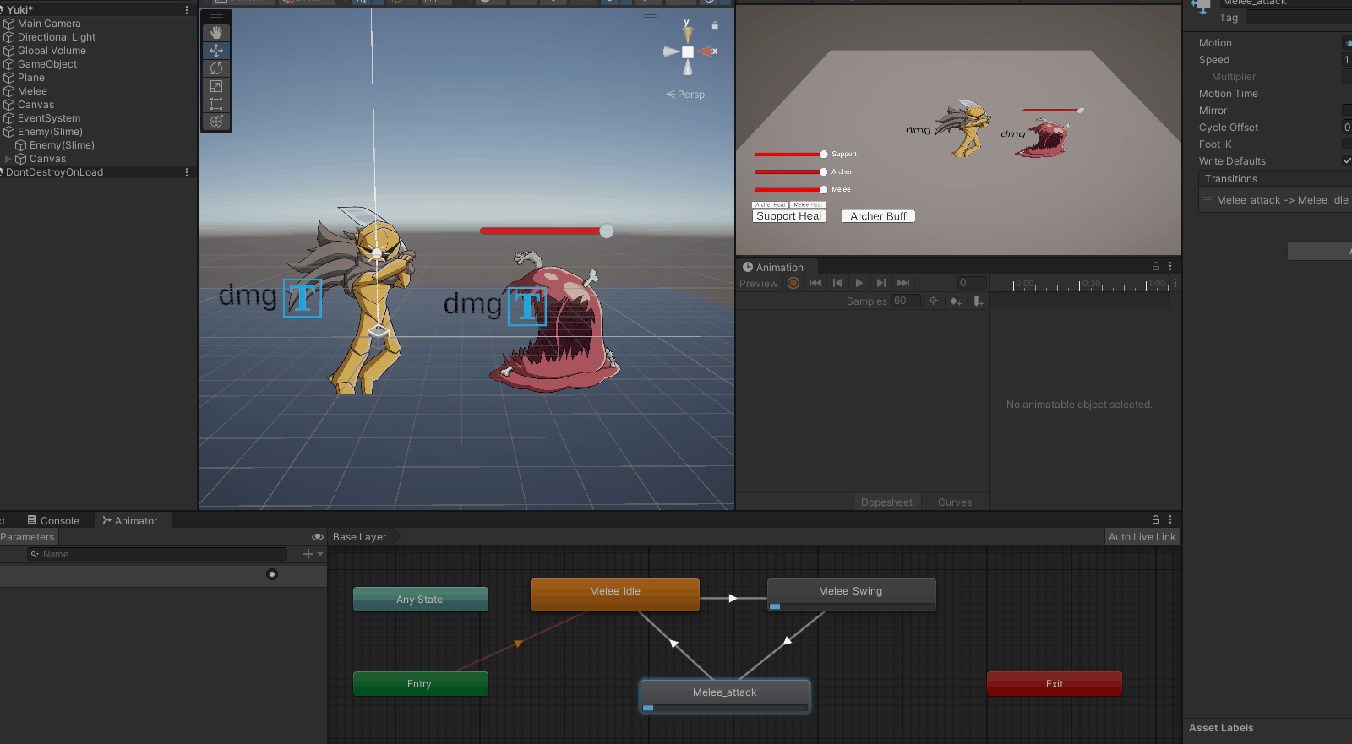The height and width of the screenshot is (744, 1352).
Task: Click Main Camera object icon in Hierarchy
Action: [9, 24]
